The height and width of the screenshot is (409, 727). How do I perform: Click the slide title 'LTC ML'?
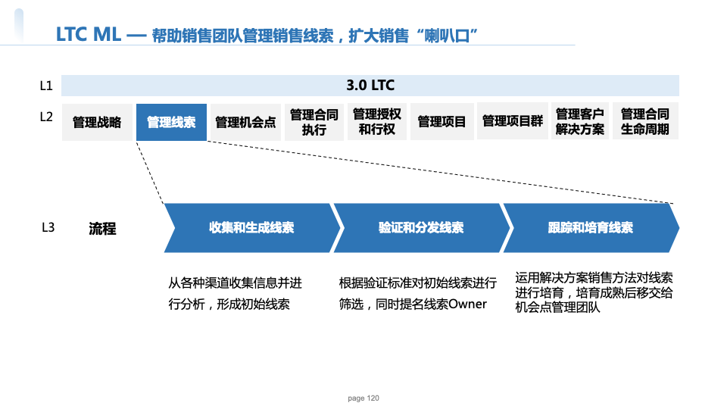click(88, 35)
